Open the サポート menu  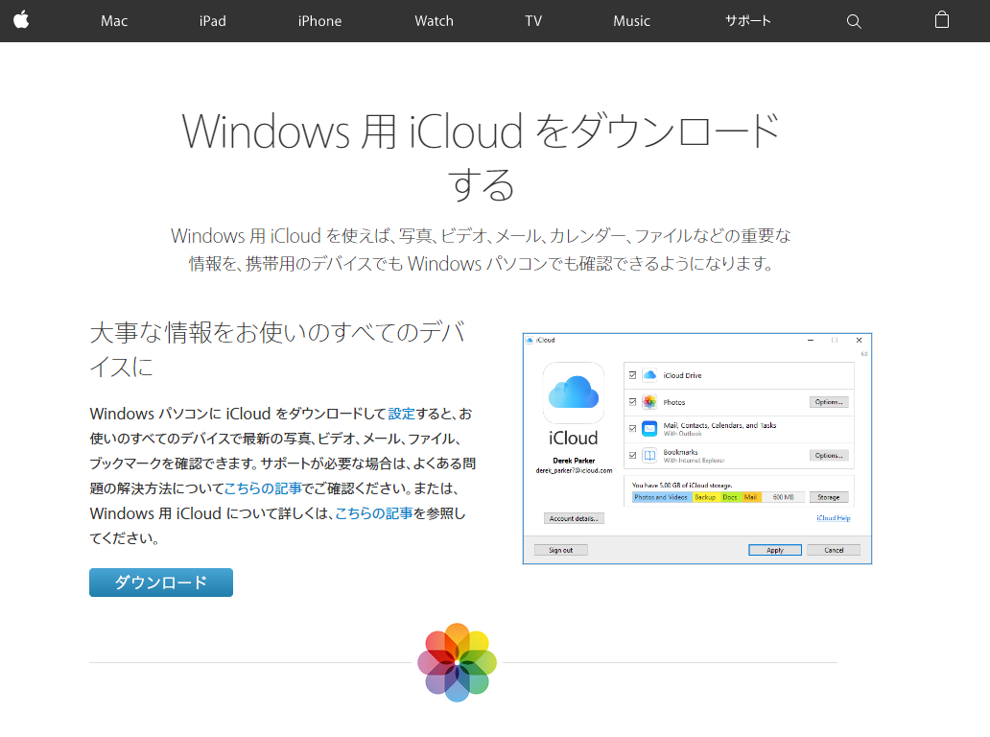(748, 21)
